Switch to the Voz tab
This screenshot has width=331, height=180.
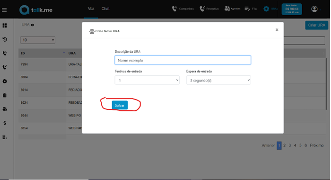pyautogui.click(x=91, y=9)
